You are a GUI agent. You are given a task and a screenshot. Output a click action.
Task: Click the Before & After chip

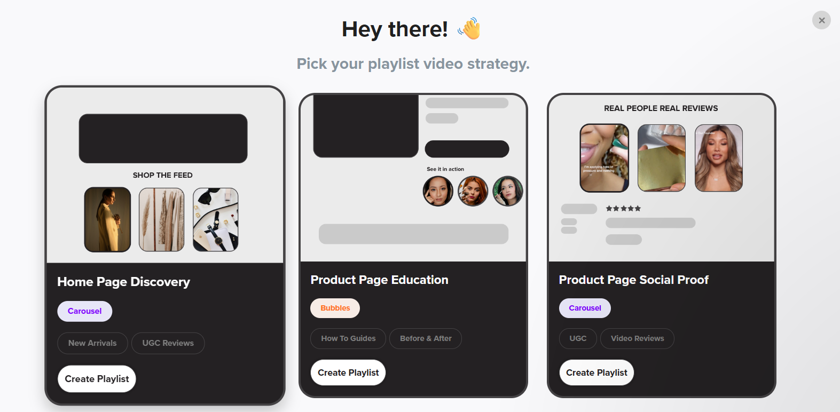pyautogui.click(x=426, y=338)
